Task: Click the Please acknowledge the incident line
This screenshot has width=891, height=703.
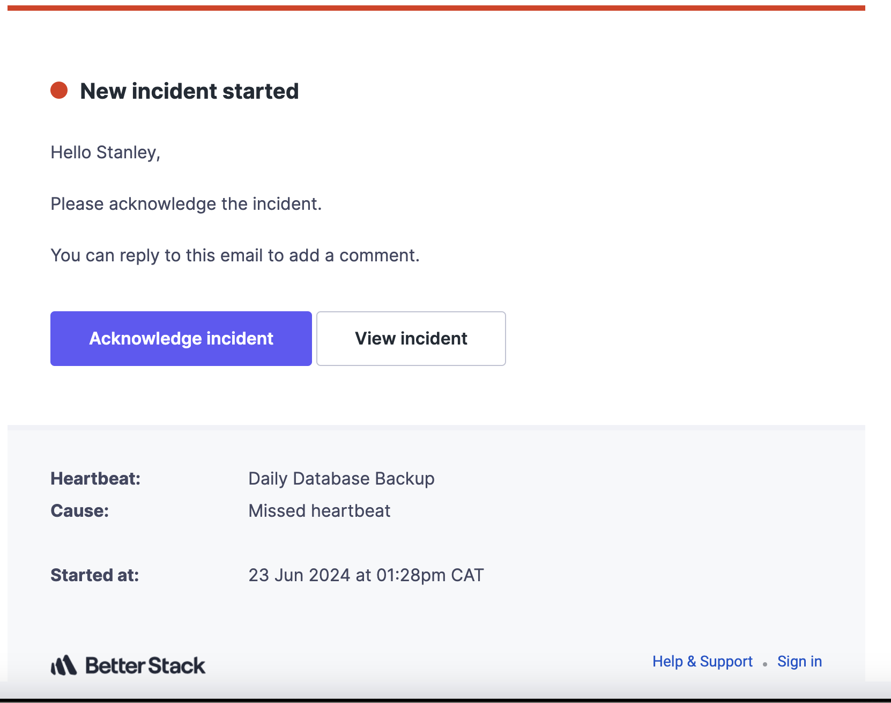Action: click(186, 204)
